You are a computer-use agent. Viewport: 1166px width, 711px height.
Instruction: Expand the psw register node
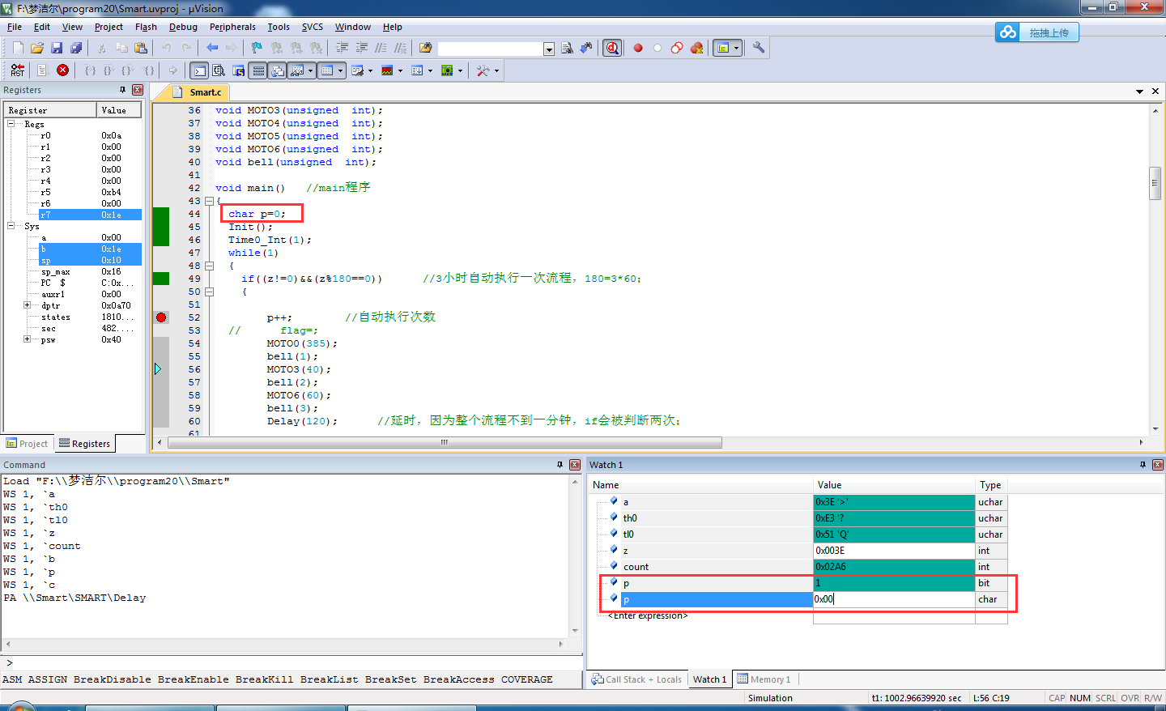click(x=27, y=339)
